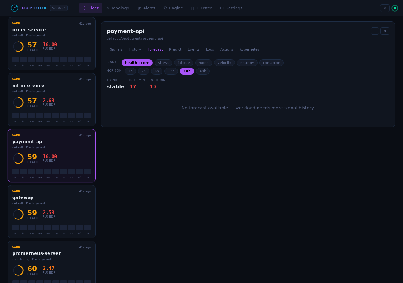Open the ml-inference workload card
The image size is (403, 283).
tap(52, 100)
